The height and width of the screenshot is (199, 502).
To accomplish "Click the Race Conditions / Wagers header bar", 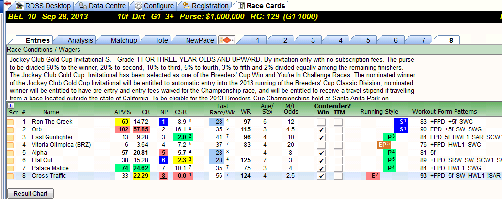I will click(254, 50).
